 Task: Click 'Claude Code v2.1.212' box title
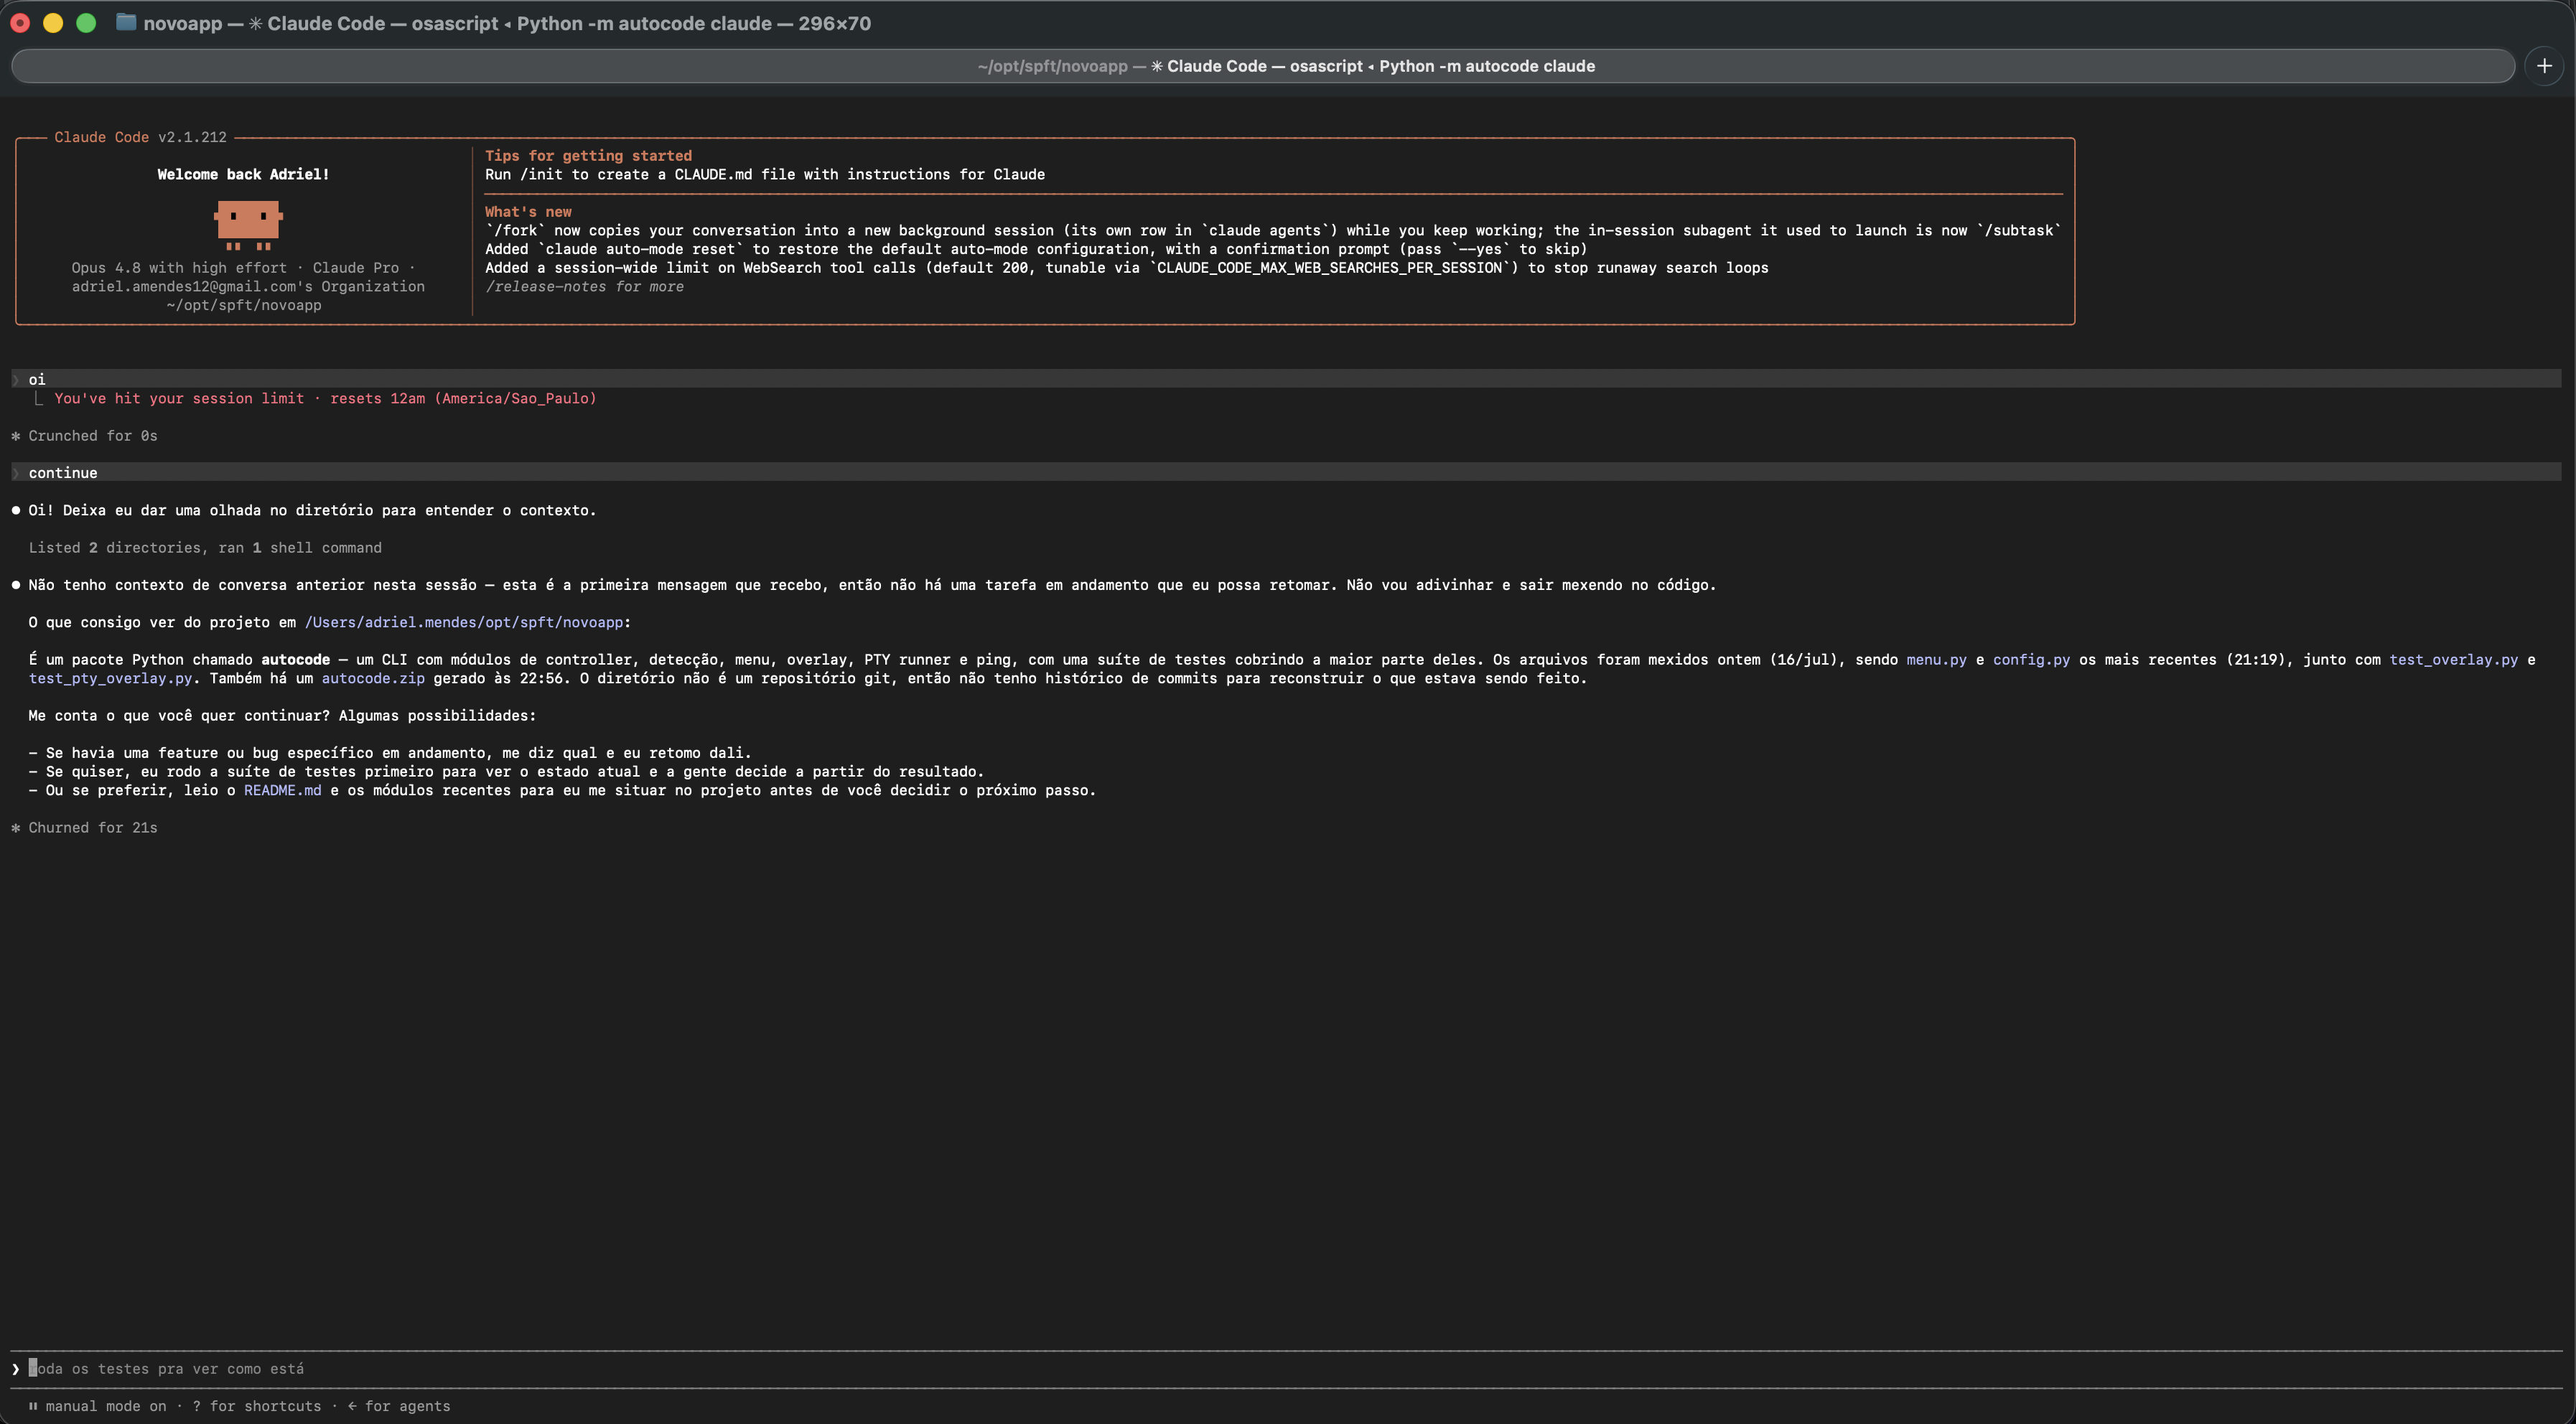coord(140,137)
